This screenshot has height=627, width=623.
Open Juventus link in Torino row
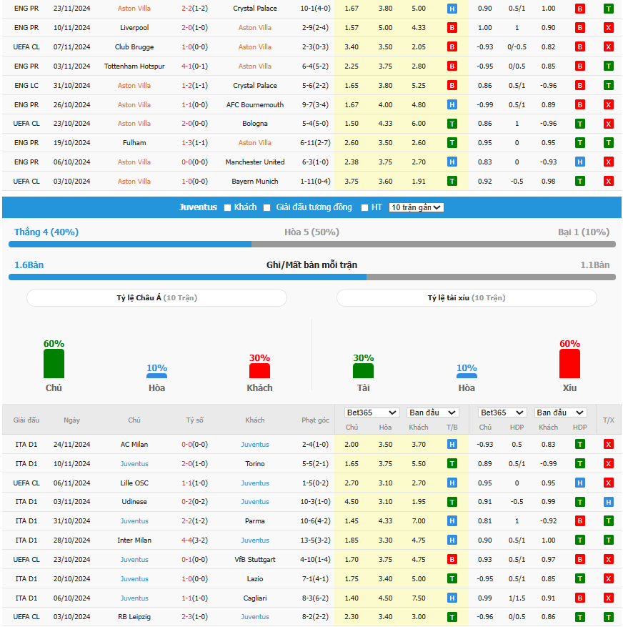click(x=134, y=463)
